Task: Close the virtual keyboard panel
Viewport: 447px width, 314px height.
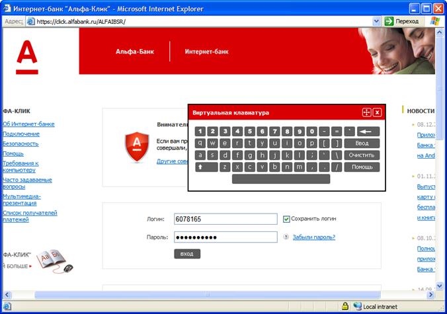Action: 378,112
